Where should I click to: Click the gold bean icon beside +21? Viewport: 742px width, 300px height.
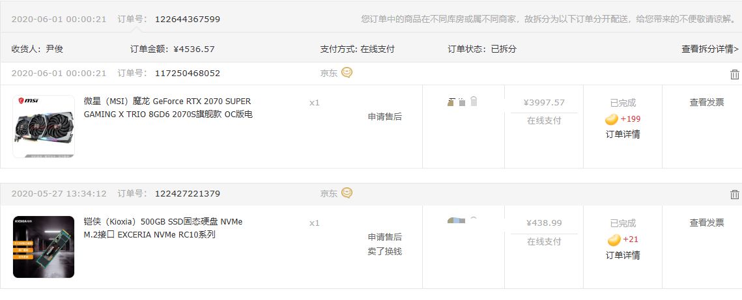pyautogui.click(x=614, y=239)
